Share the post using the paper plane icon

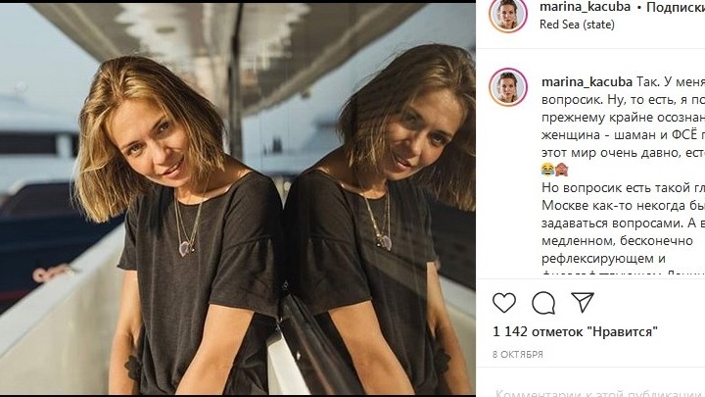coord(582,302)
